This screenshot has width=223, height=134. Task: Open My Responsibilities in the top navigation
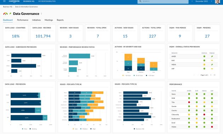47,1
